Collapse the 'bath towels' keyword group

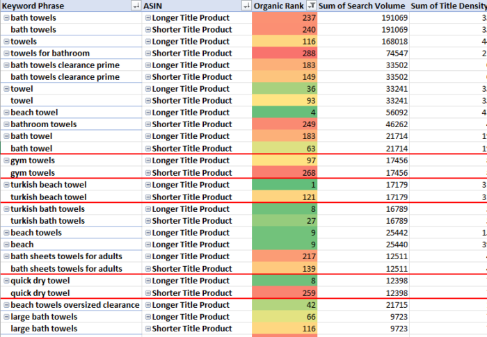coord(6,18)
